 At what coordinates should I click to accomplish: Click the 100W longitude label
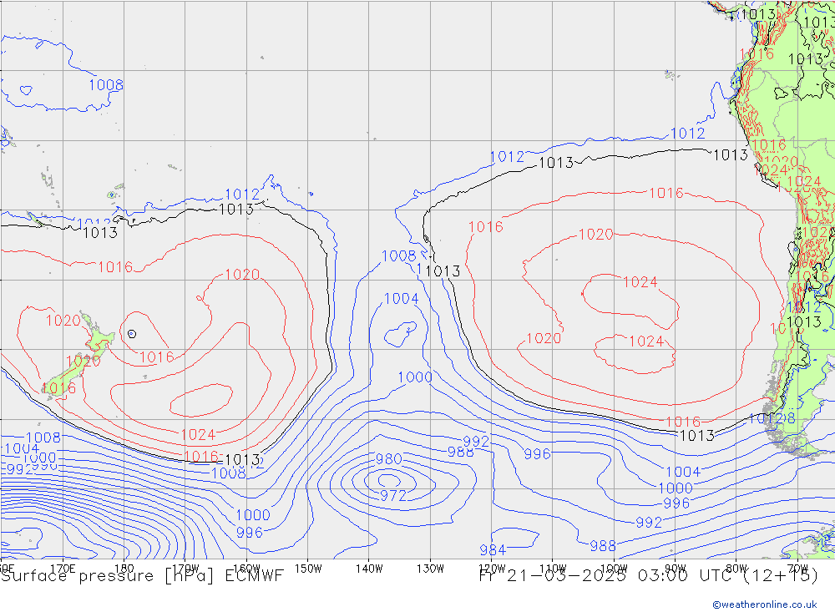[614, 569]
